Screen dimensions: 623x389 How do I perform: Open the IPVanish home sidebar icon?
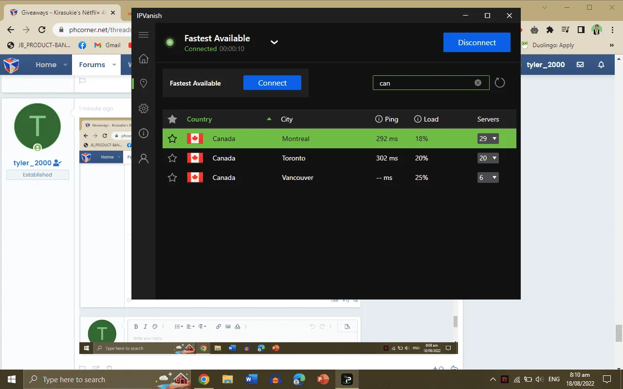[143, 59]
